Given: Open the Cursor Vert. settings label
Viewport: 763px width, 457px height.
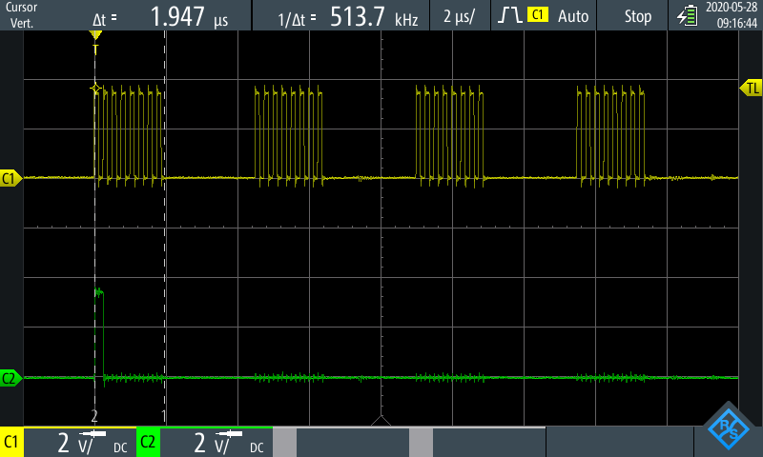Looking at the screenshot, I should pos(21,15).
